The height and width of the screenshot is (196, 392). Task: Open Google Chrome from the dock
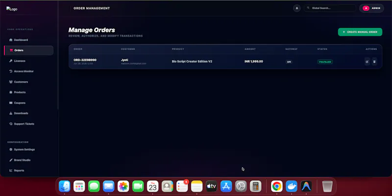(x=277, y=186)
